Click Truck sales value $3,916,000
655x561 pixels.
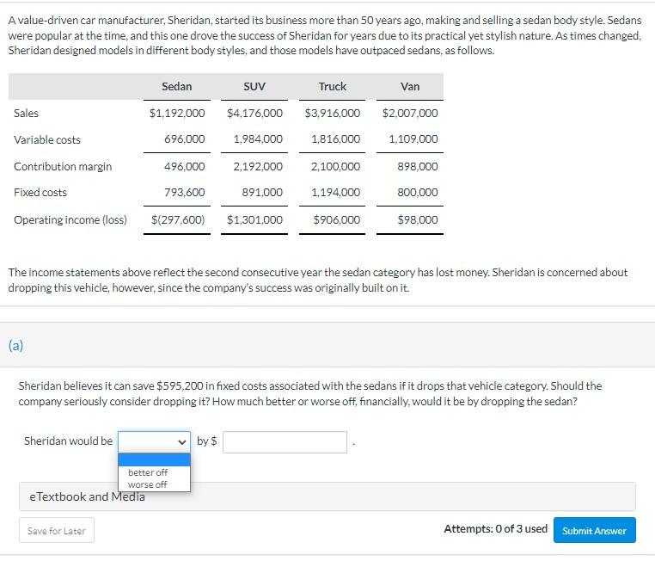(333, 113)
